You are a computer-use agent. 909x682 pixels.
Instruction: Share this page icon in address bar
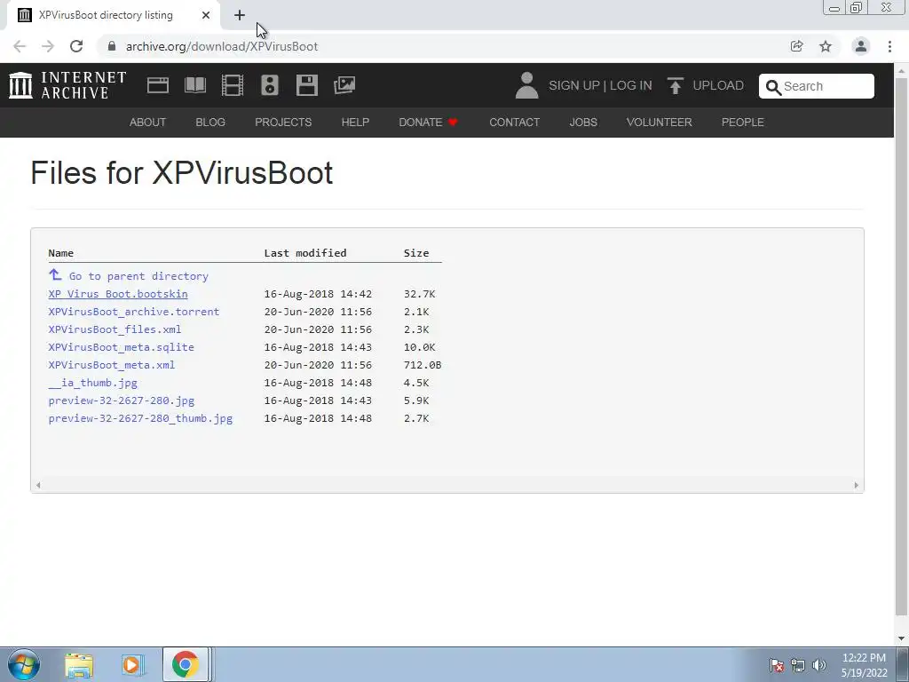coord(796,46)
